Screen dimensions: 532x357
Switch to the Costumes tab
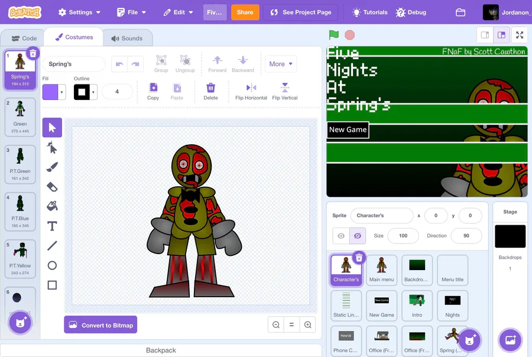(x=74, y=37)
